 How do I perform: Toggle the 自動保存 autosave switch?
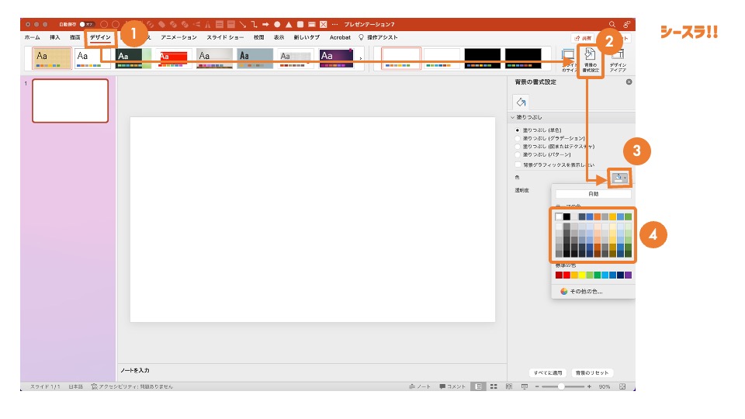point(86,24)
